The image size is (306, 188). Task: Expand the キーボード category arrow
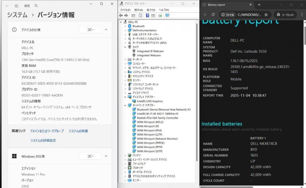pos(125,59)
